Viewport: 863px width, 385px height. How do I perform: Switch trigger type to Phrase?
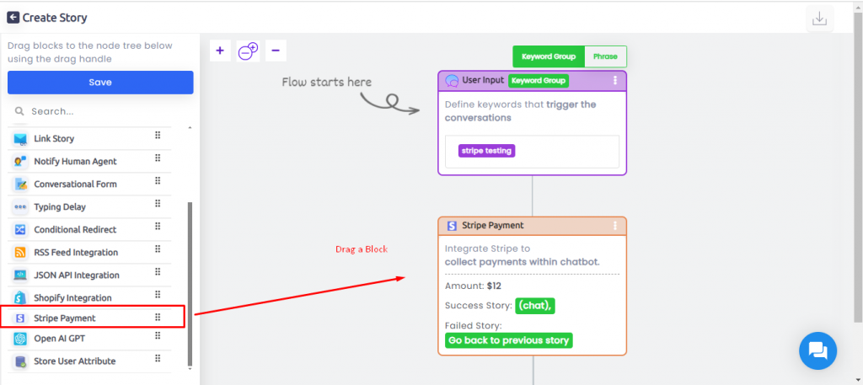pos(605,56)
